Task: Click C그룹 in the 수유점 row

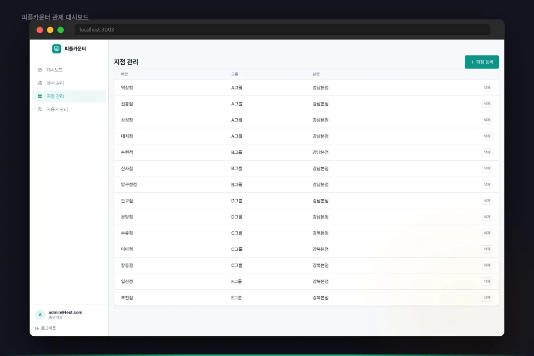Action: (237, 233)
